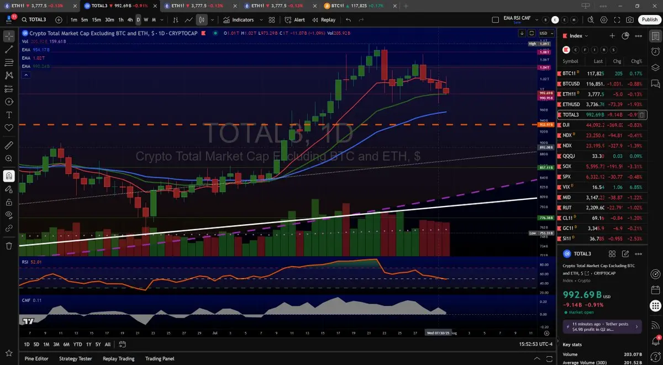Switch to the 15m timeframe
This screenshot has width=663, height=365.
point(96,20)
